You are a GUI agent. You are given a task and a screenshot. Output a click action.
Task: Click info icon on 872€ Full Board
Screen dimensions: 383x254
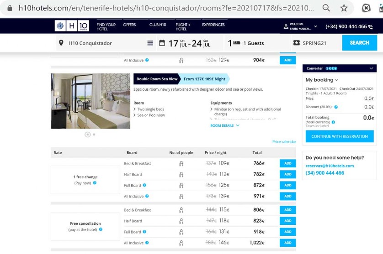[x=144, y=185]
